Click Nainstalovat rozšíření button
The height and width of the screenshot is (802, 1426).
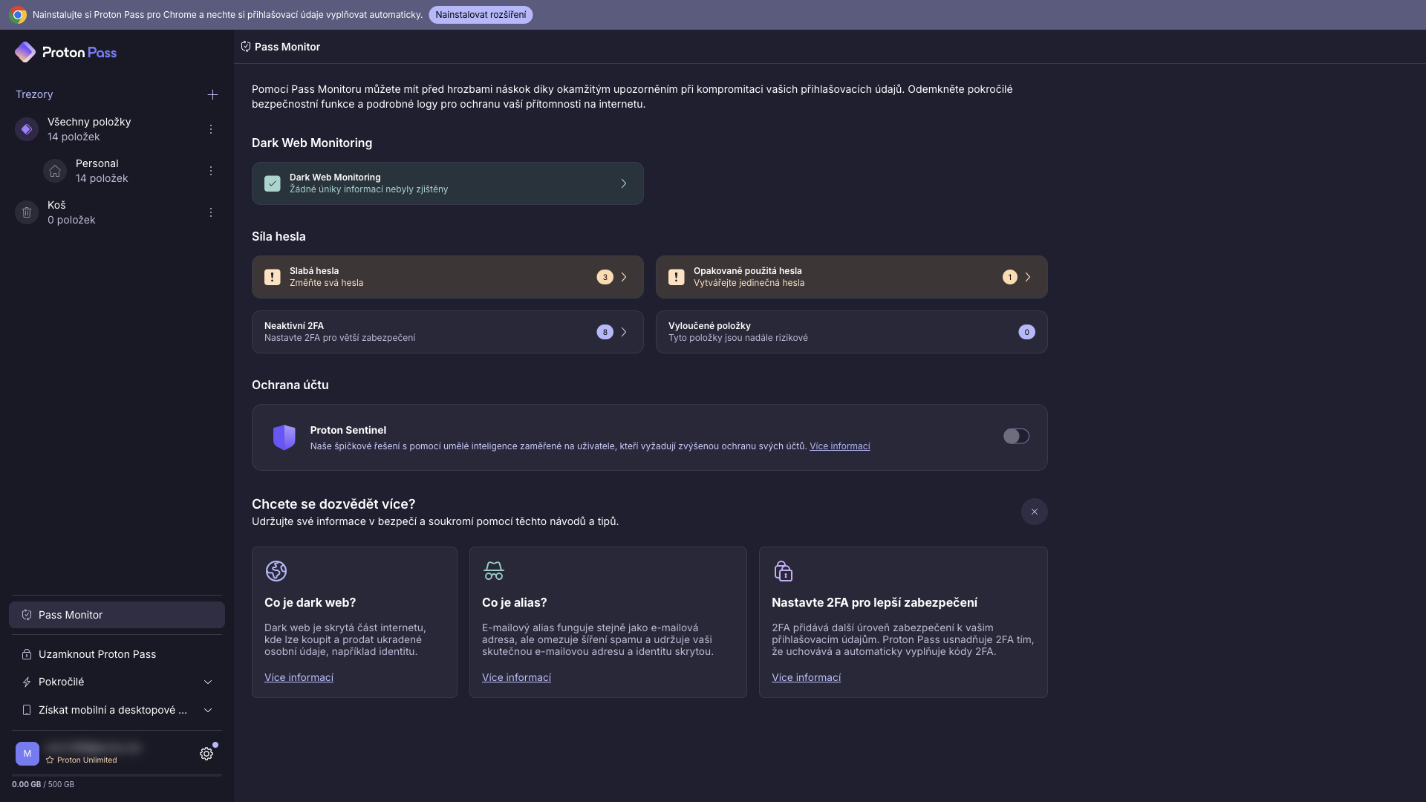pyautogui.click(x=481, y=15)
